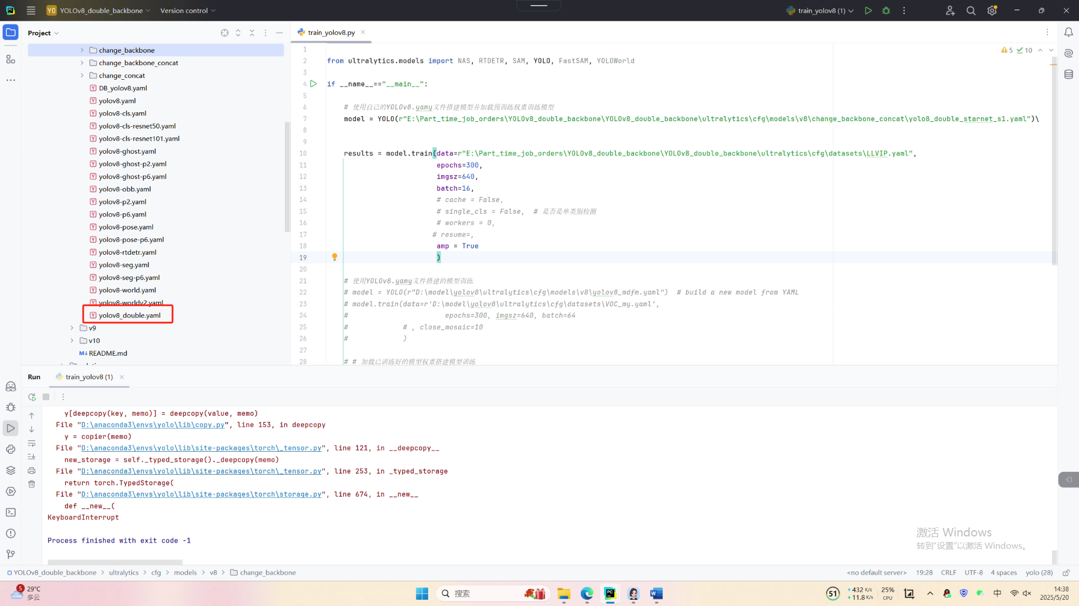Run train_yolov8 with the green play button
Screen dimensions: 1079x606
(x=868, y=11)
